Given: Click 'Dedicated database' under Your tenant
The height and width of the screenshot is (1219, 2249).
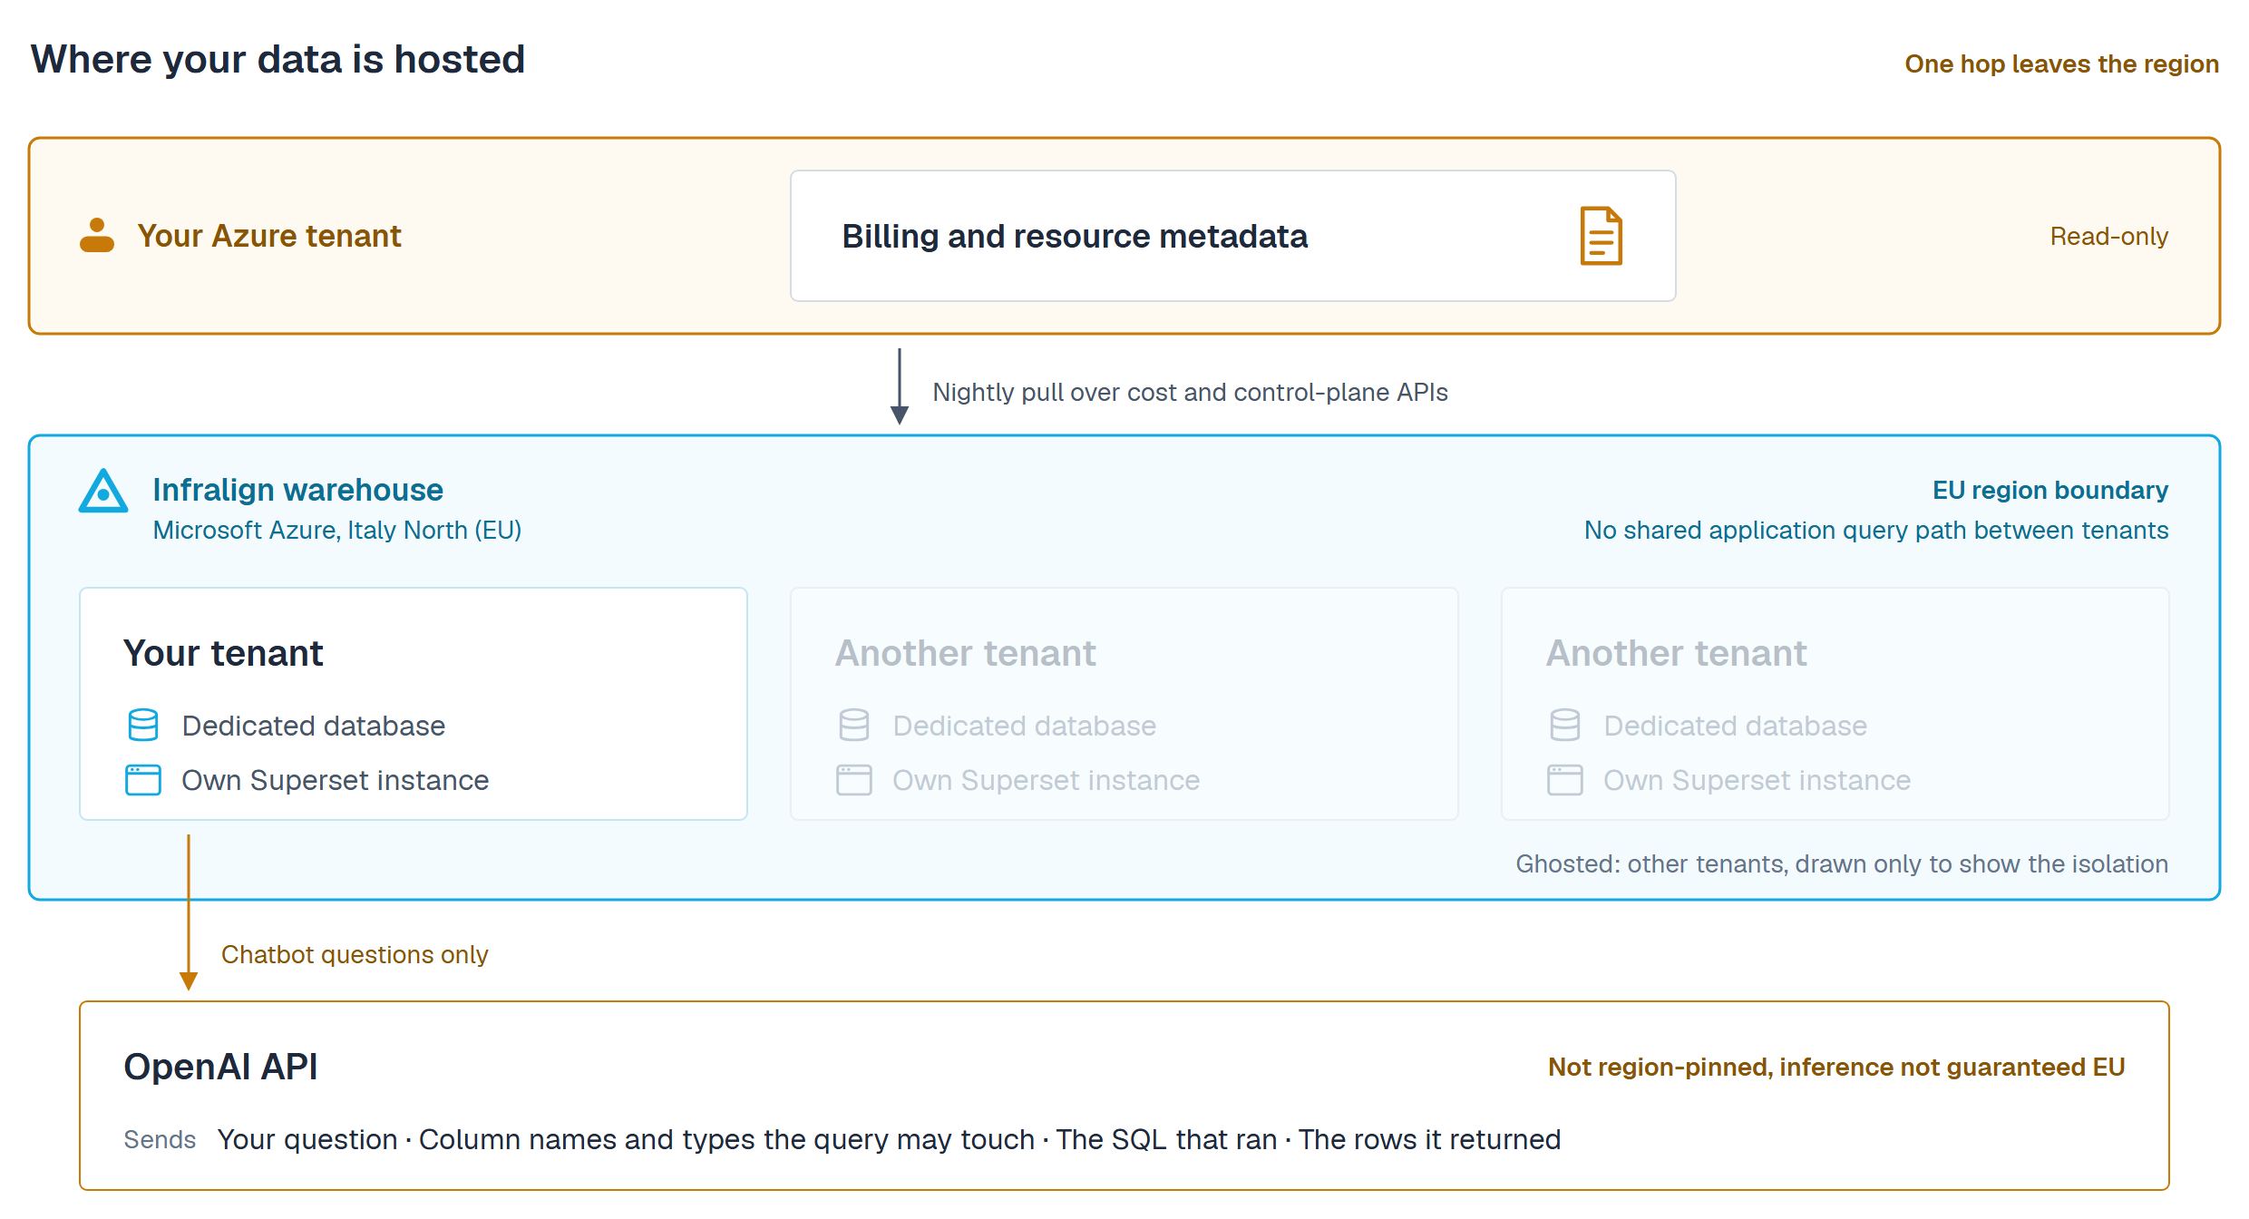Looking at the screenshot, I should point(314,726).
